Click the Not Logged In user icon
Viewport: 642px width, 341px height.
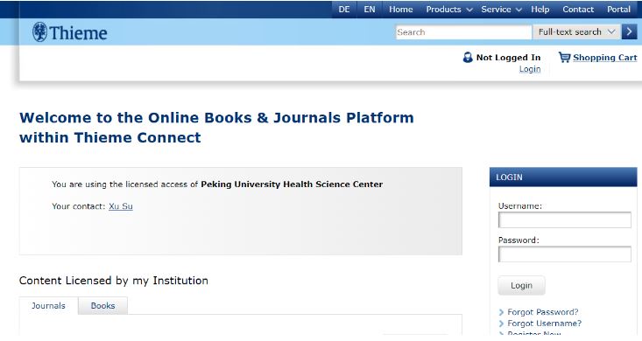point(468,57)
